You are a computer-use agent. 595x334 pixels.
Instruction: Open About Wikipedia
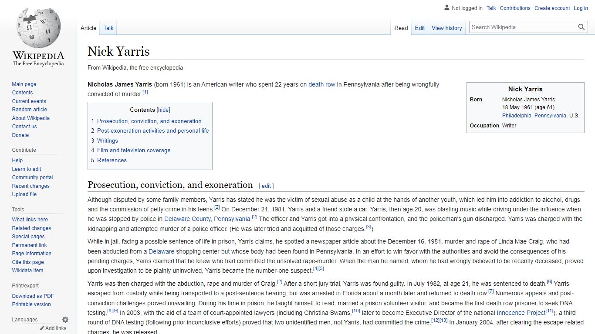(30, 118)
